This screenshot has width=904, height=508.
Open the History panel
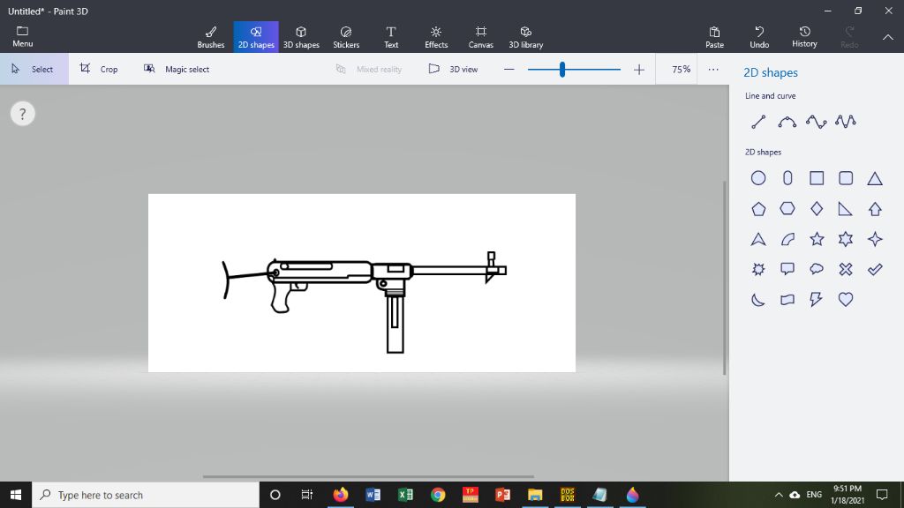(x=804, y=37)
